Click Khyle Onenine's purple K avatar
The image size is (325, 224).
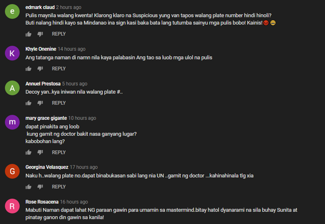point(12,53)
